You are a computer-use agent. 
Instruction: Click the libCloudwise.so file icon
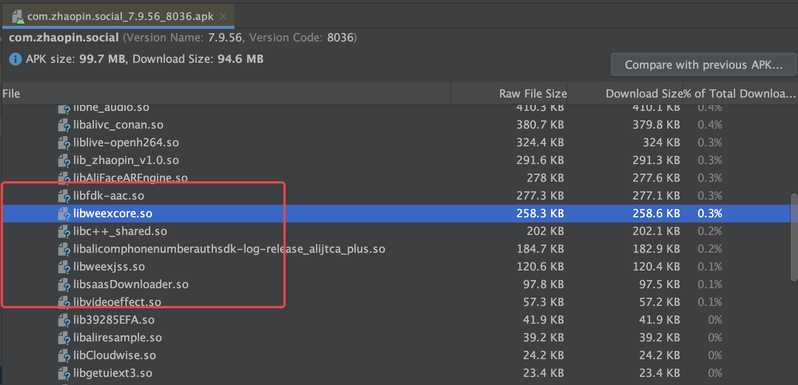64,356
